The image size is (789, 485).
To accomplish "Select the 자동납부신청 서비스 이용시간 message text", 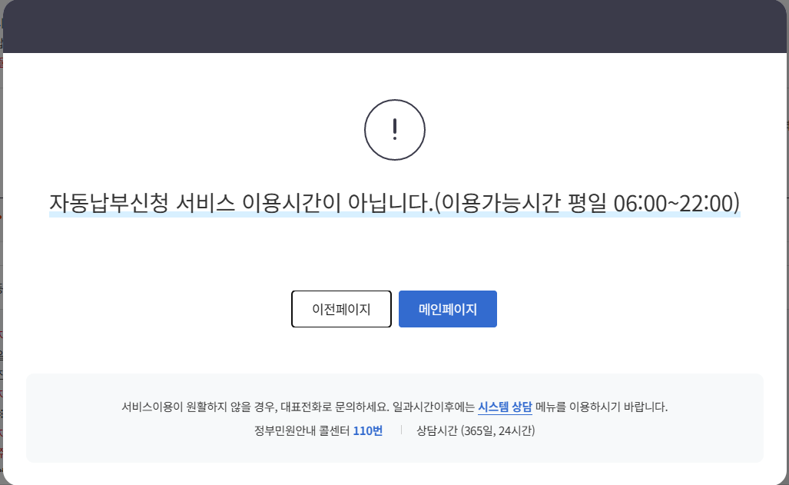I will [x=395, y=203].
